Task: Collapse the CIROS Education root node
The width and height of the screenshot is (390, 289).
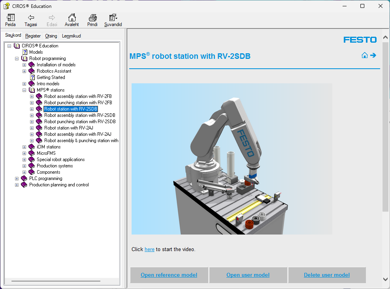Action: [x=9, y=46]
